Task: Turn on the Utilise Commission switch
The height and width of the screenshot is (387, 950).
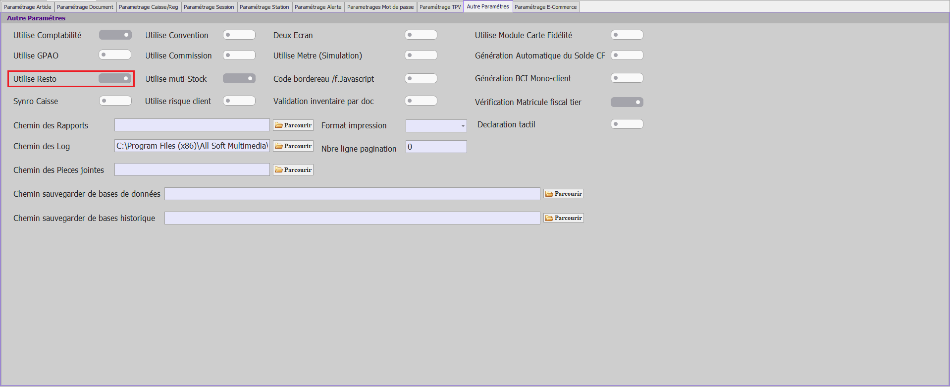Action: point(239,55)
